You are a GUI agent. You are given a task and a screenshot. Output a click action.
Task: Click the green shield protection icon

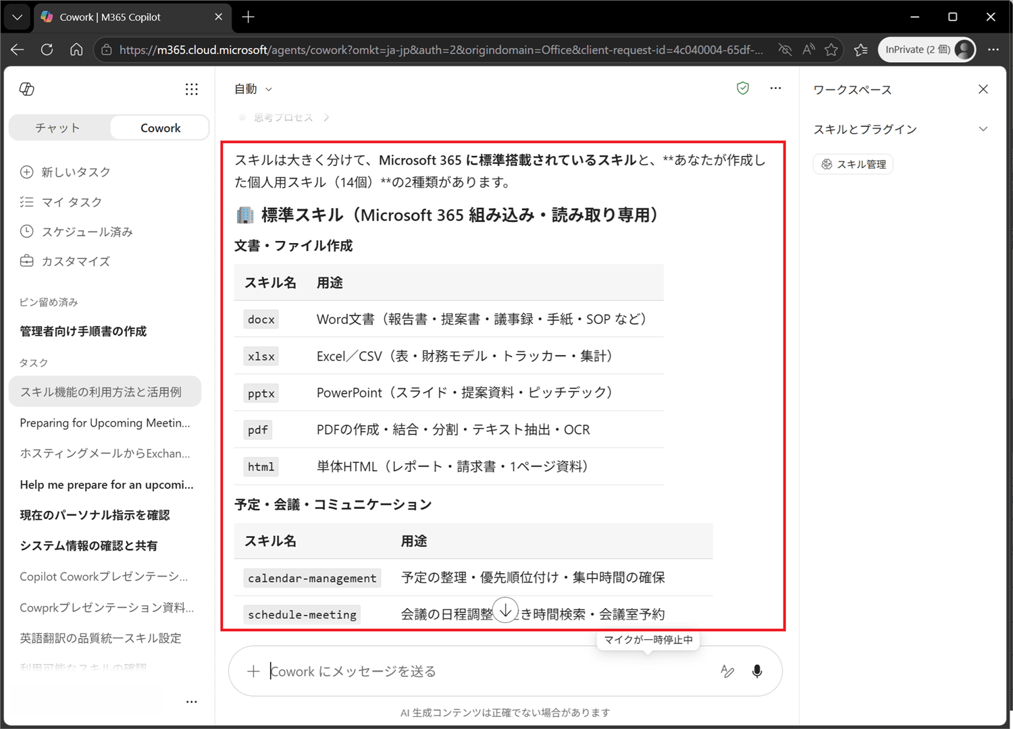point(743,88)
